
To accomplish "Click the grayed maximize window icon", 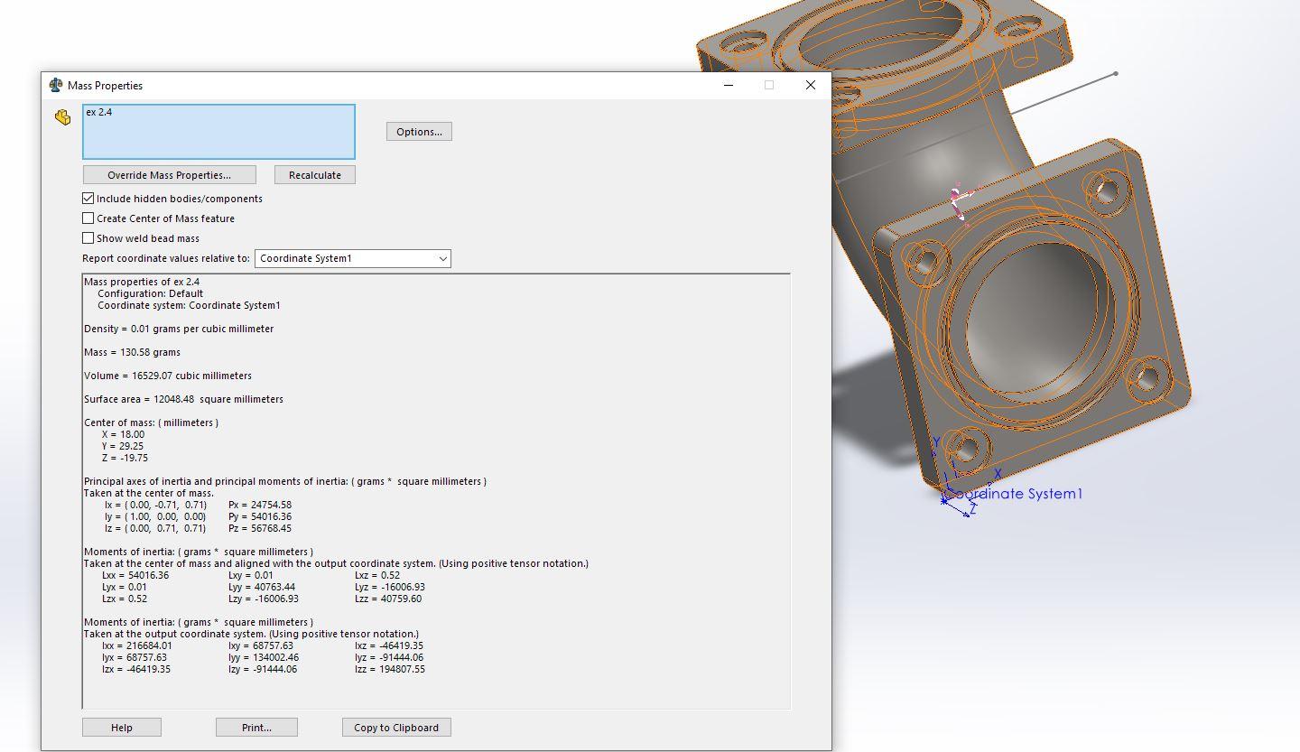I will (769, 85).
